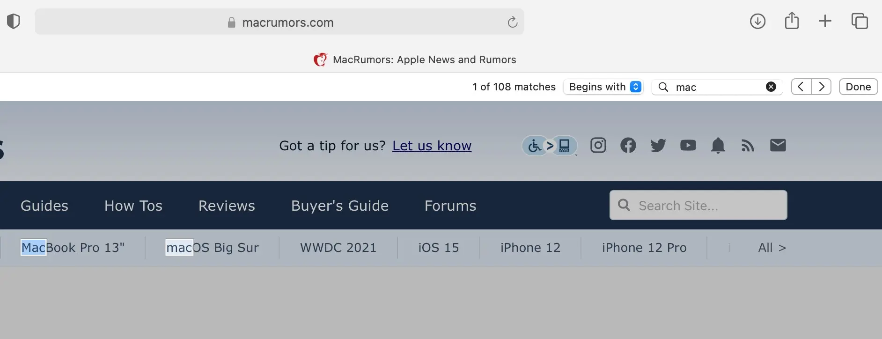Image resolution: width=882 pixels, height=339 pixels.
Task: Select the MacRumors: Apple News and Rumors tab
Action: (415, 59)
